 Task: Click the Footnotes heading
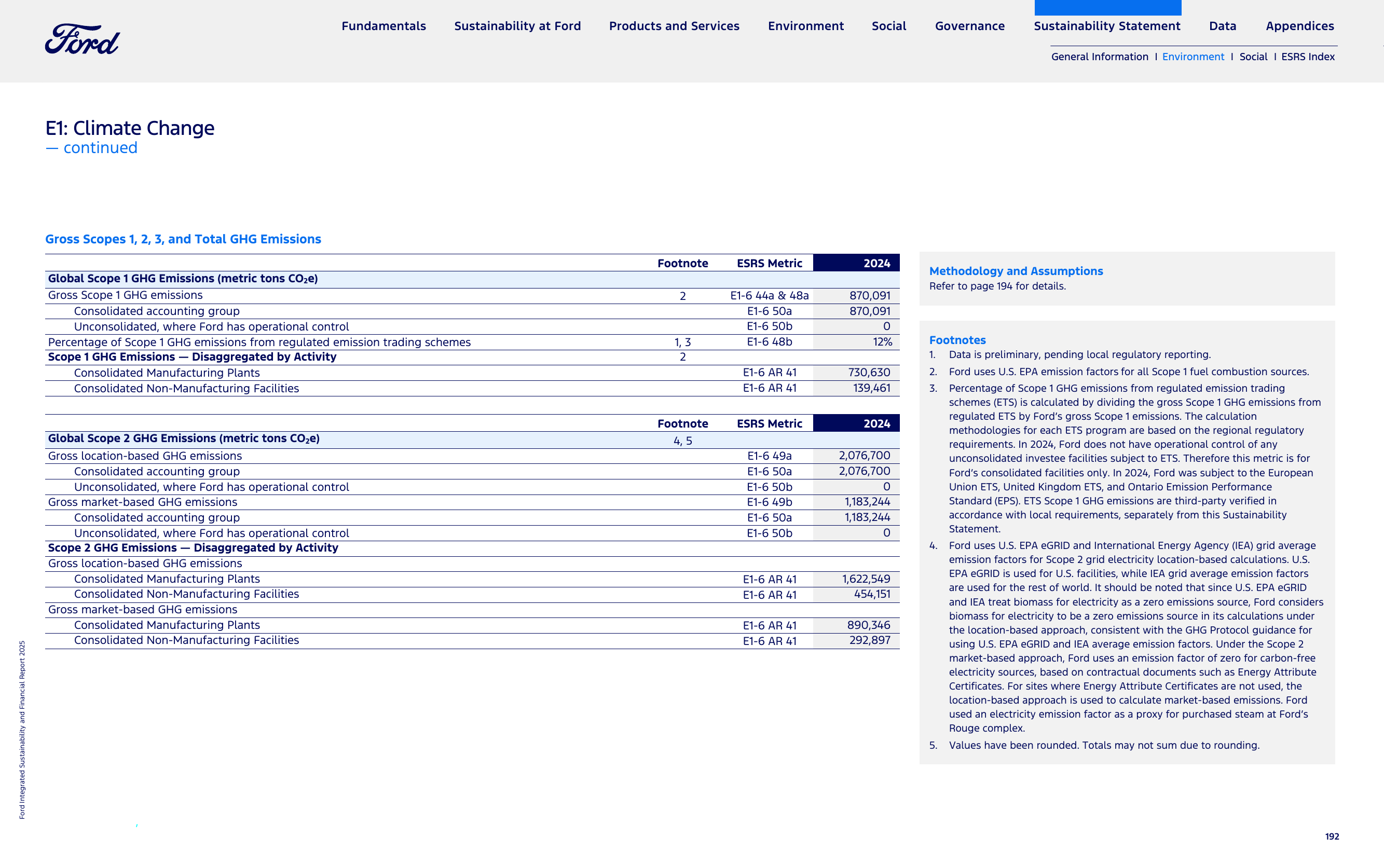click(x=957, y=340)
